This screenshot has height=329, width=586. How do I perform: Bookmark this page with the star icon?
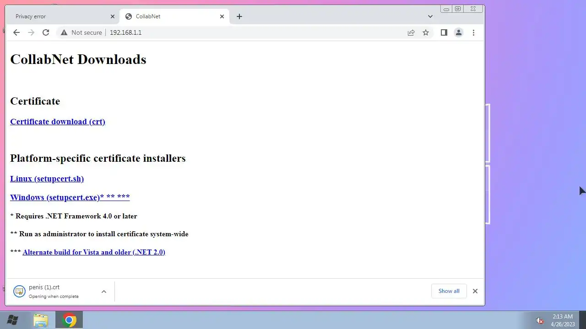(426, 32)
